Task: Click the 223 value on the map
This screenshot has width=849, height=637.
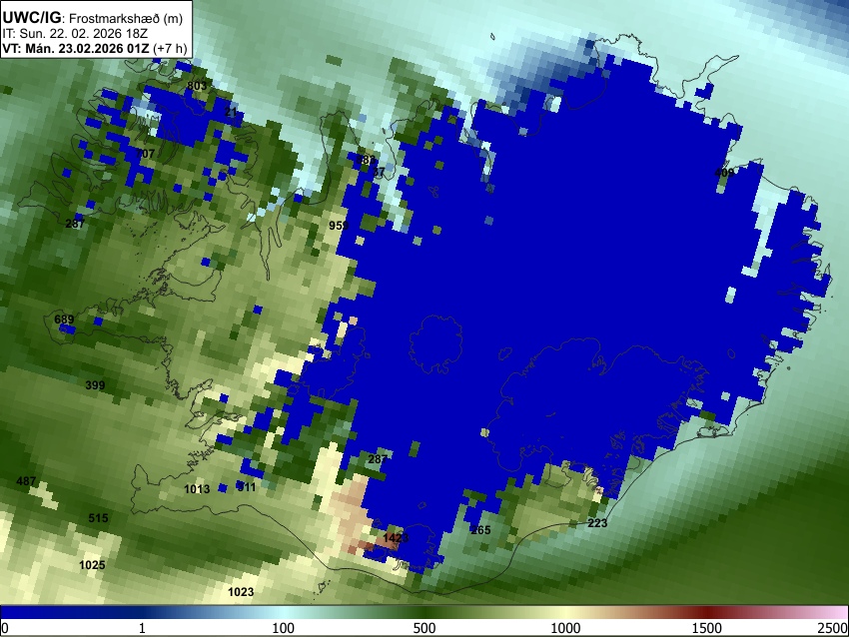Action: (x=597, y=523)
